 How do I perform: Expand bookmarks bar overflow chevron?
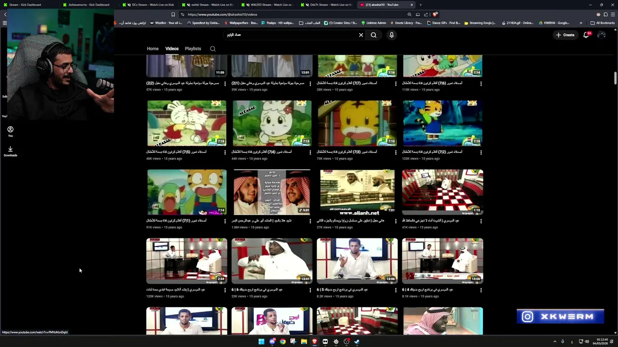[x=581, y=23]
